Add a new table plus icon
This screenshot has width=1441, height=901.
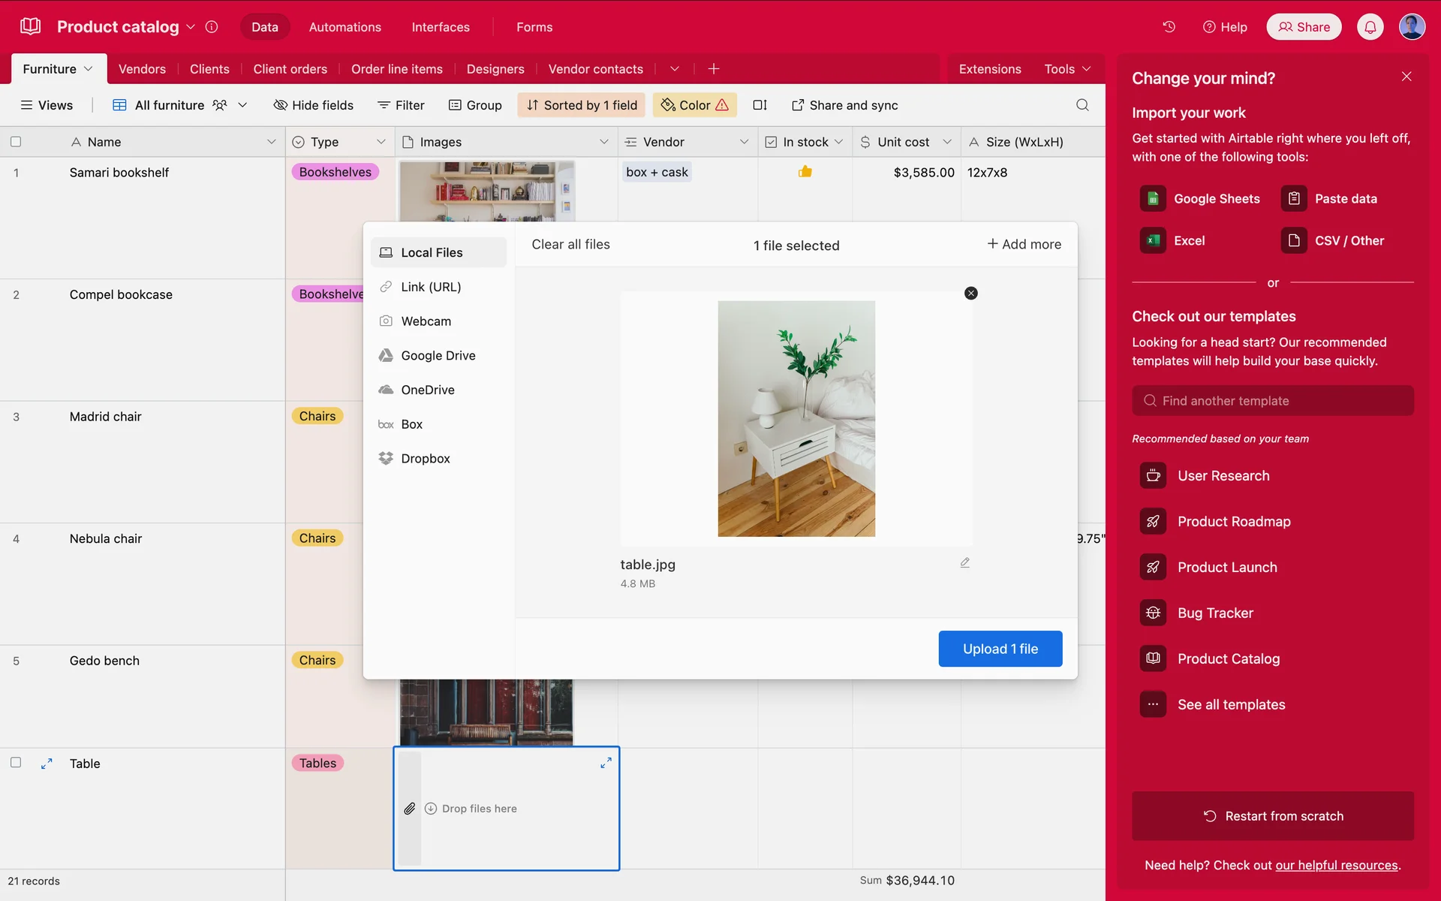coord(714,69)
